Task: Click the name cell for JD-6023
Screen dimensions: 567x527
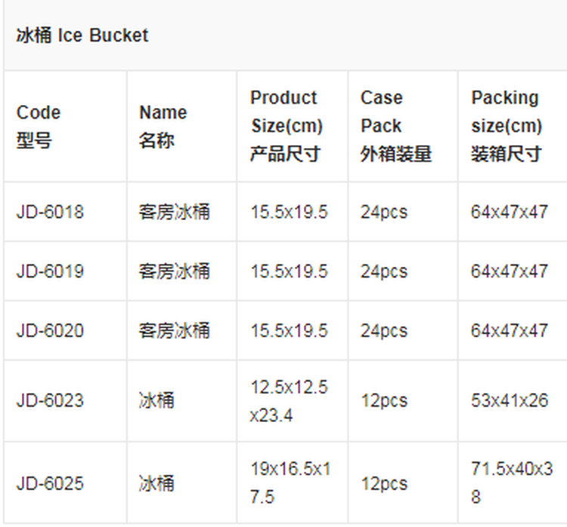Action: (156, 400)
